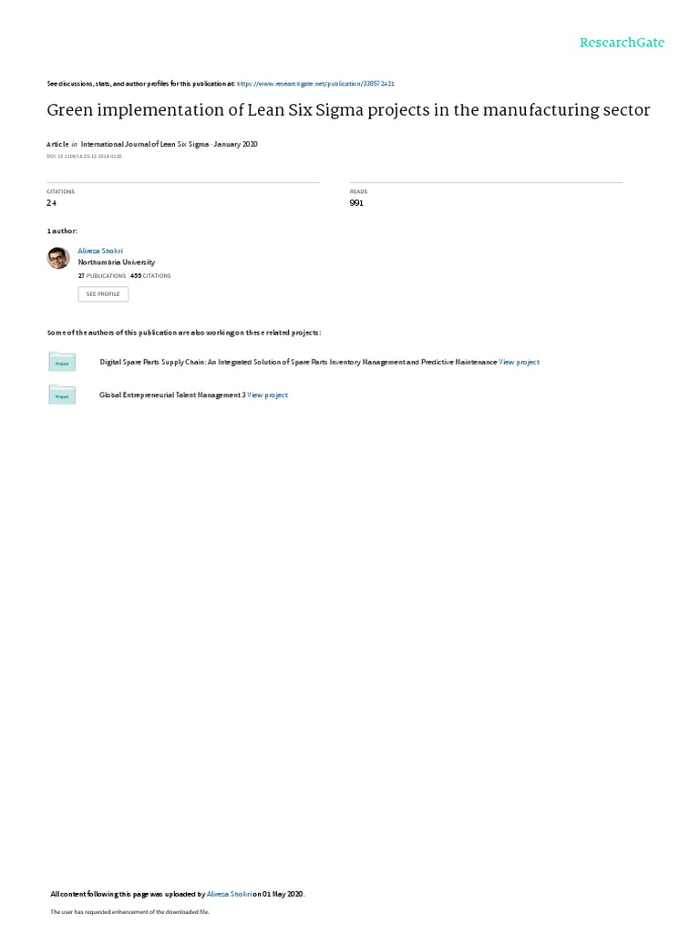The height and width of the screenshot is (933, 700).
Task: Select the DOI identifier text
Action: tap(84, 157)
